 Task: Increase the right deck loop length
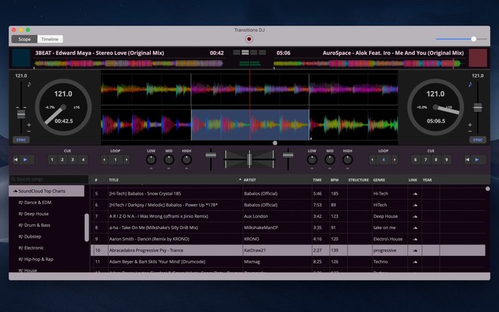coord(394,160)
